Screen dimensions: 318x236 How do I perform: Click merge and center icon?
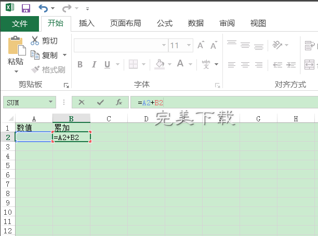click(x=310, y=65)
